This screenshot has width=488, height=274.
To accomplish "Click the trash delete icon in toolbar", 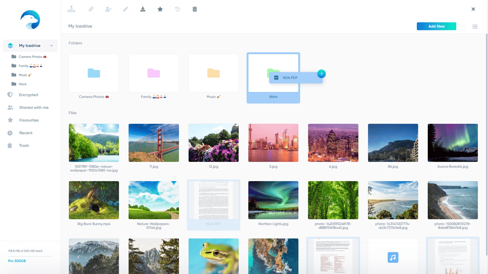I will click(195, 9).
